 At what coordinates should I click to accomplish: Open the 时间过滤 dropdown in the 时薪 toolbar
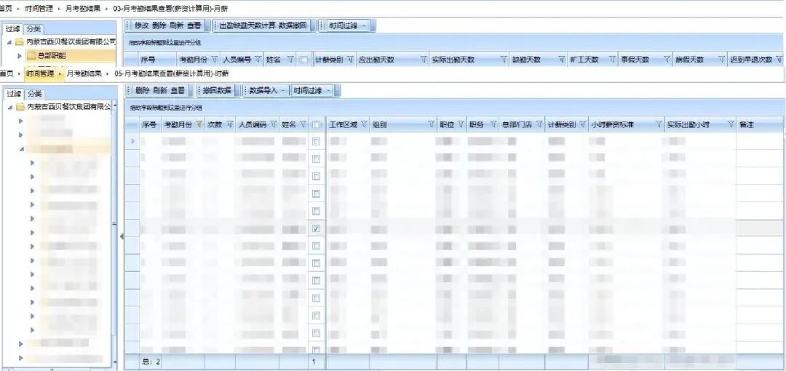click(x=328, y=90)
